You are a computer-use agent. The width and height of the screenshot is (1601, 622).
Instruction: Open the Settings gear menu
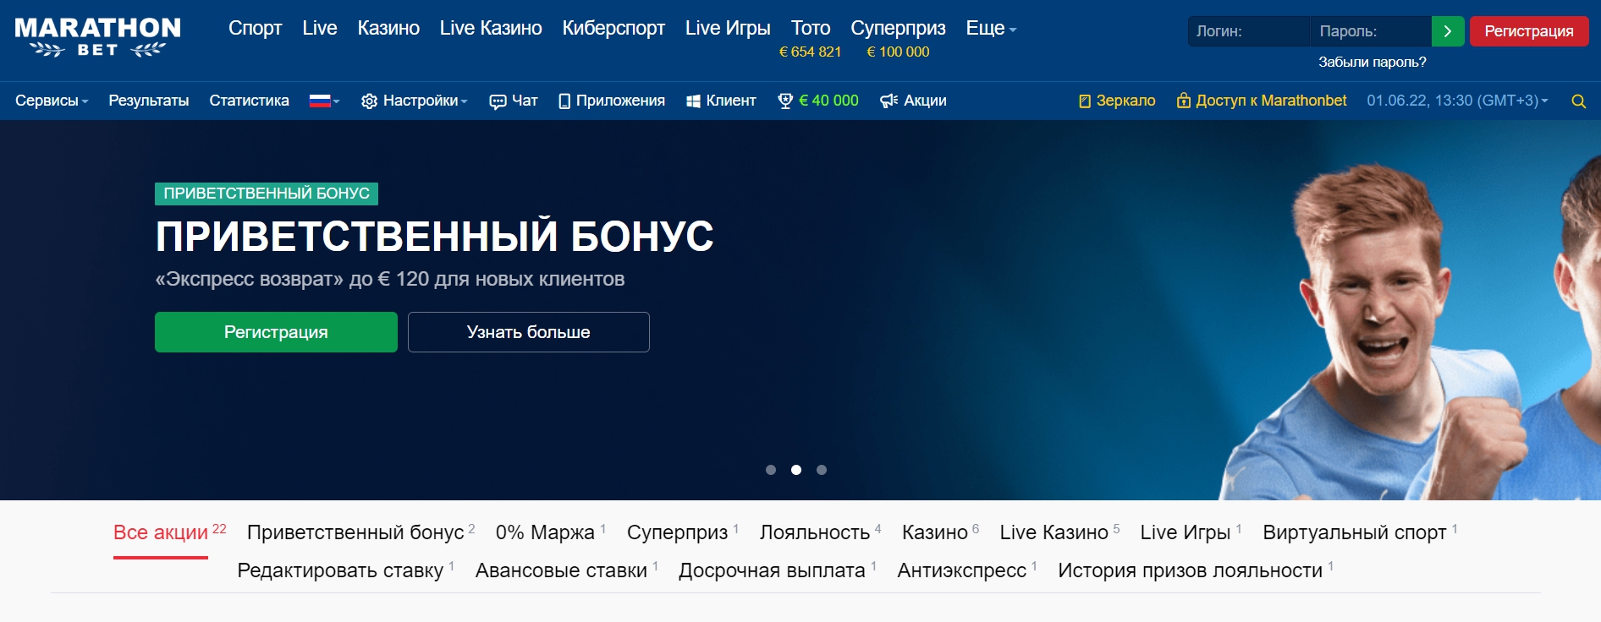coord(414,101)
